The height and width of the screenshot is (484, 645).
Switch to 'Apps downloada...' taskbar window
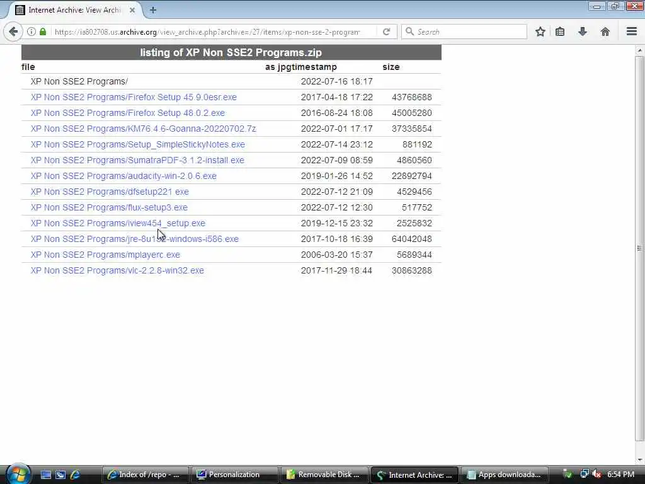[505, 475]
